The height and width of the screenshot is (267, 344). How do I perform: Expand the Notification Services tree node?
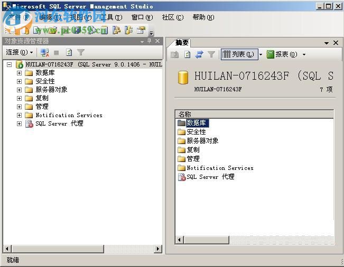point(20,115)
